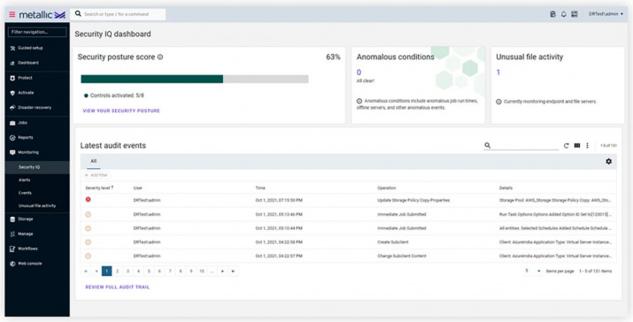Click the red critical severity icon in first row
Screen dimensions: 633x322
pos(88,200)
